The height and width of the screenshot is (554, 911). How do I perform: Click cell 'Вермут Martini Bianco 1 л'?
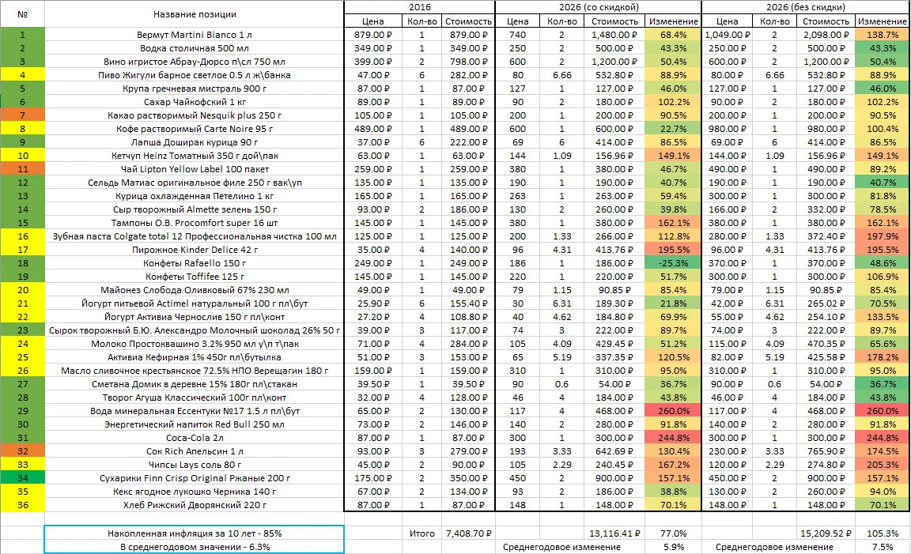pos(194,35)
